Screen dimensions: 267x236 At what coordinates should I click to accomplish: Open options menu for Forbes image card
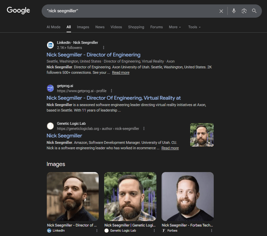[x=211, y=231]
